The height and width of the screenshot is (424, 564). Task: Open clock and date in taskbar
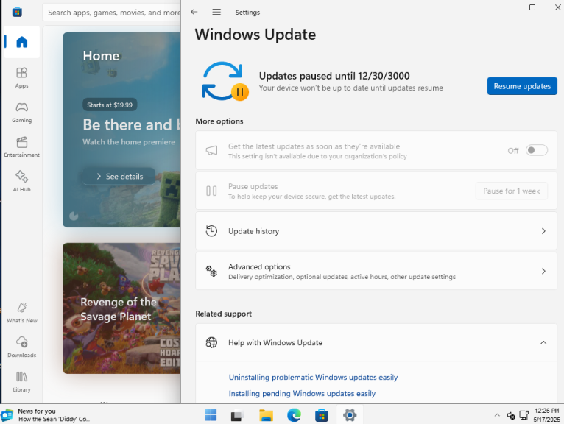coord(546,415)
